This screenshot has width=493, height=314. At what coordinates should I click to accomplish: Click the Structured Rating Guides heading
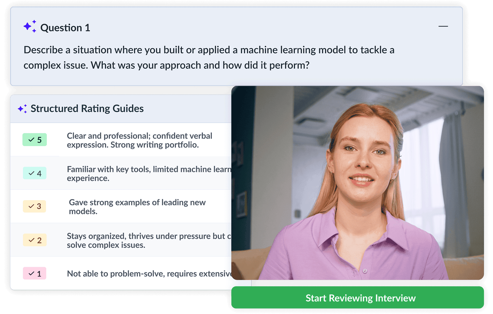[87, 108]
